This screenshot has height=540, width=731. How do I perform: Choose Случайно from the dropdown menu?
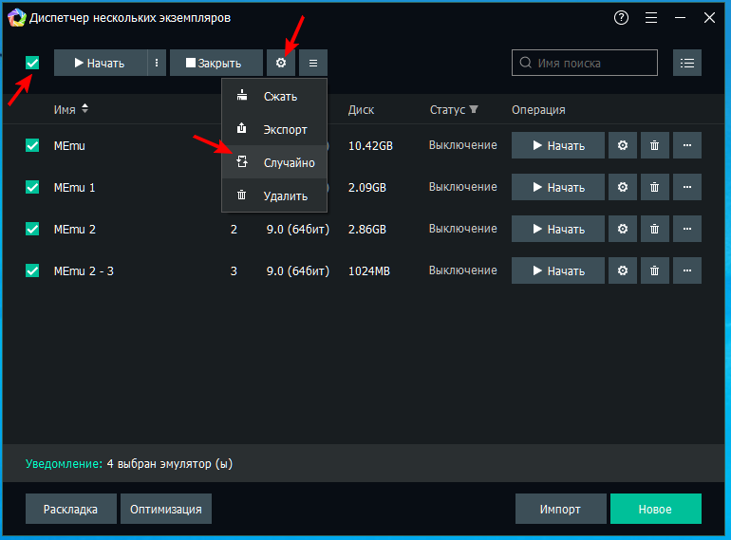pos(274,162)
